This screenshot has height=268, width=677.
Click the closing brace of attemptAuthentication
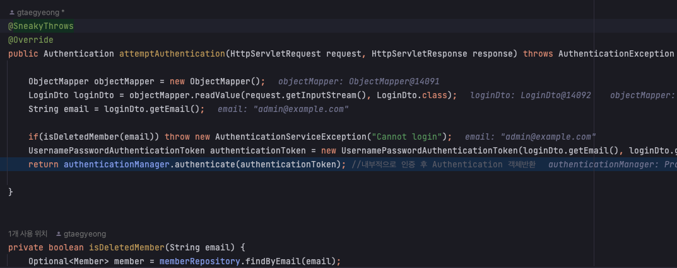click(x=11, y=192)
